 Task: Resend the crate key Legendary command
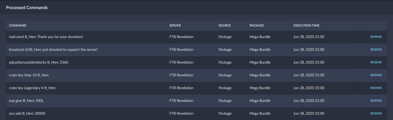pyautogui.click(x=376, y=88)
